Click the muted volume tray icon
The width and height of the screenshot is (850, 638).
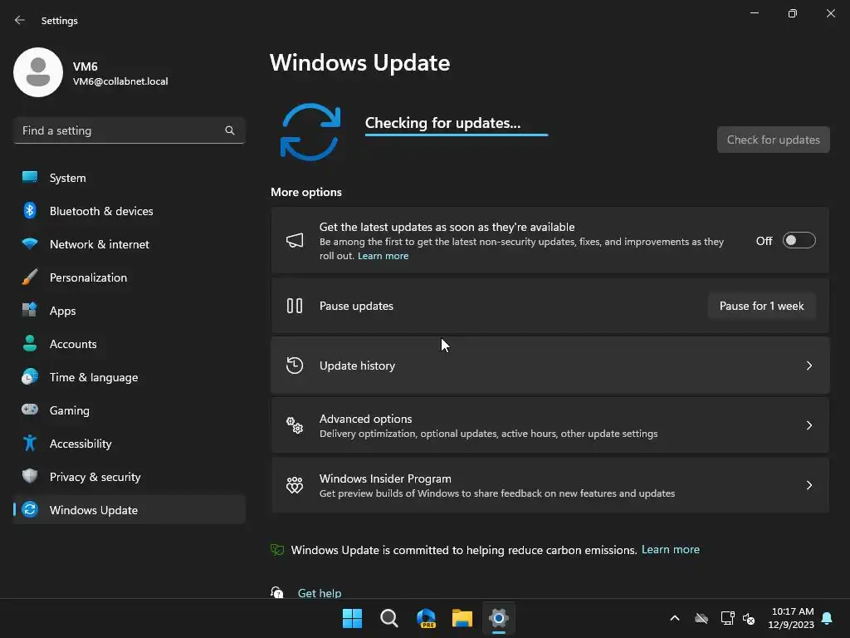(750, 618)
